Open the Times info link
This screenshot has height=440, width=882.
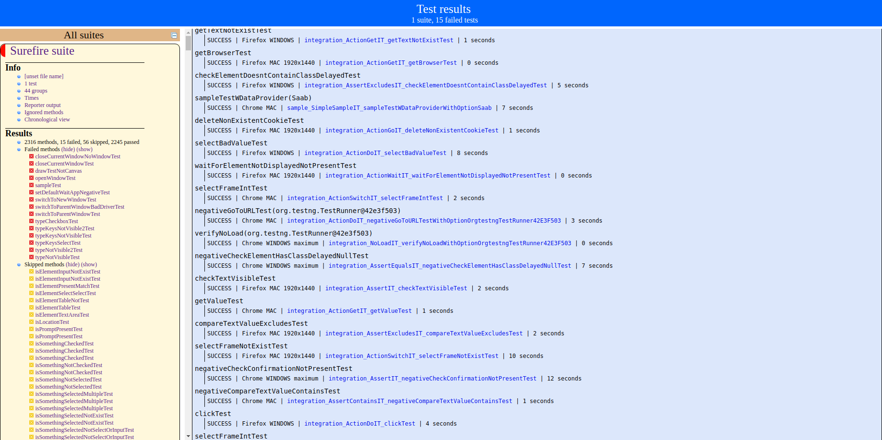[32, 98]
